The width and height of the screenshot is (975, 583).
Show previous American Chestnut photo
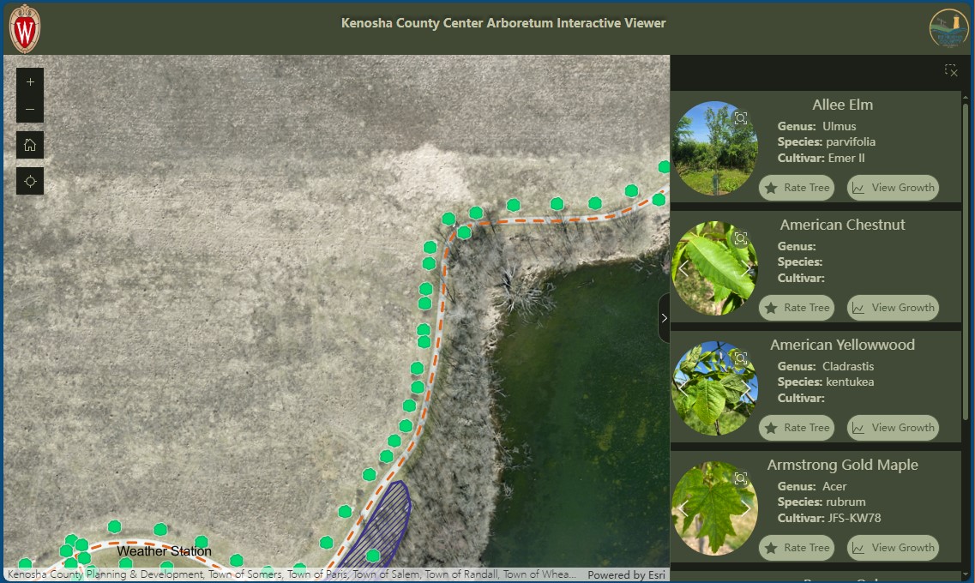[683, 268]
